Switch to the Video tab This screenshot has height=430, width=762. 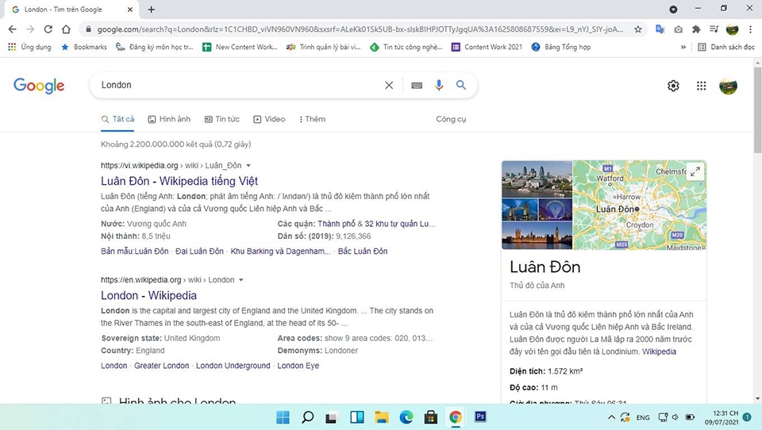tap(269, 119)
